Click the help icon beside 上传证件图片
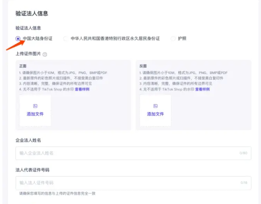This screenshot has width=261, height=204. [45, 54]
